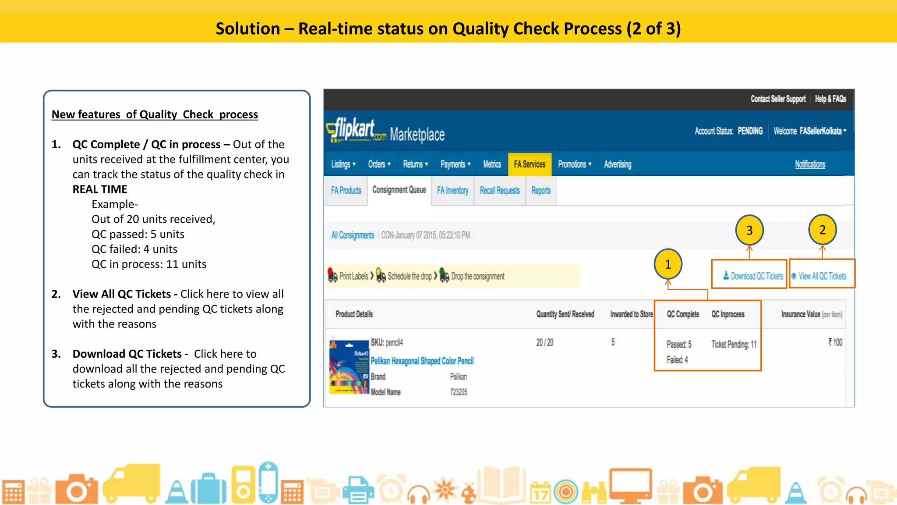Open Pelikan Hexagonal Shaped Color Pencil link

click(422, 361)
